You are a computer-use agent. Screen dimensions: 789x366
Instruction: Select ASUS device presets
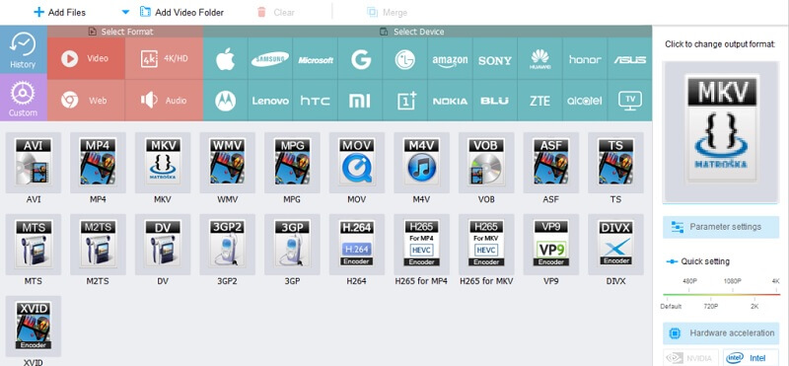pyautogui.click(x=629, y=59)
